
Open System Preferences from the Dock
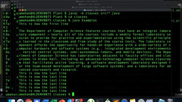tap(79, 101)
